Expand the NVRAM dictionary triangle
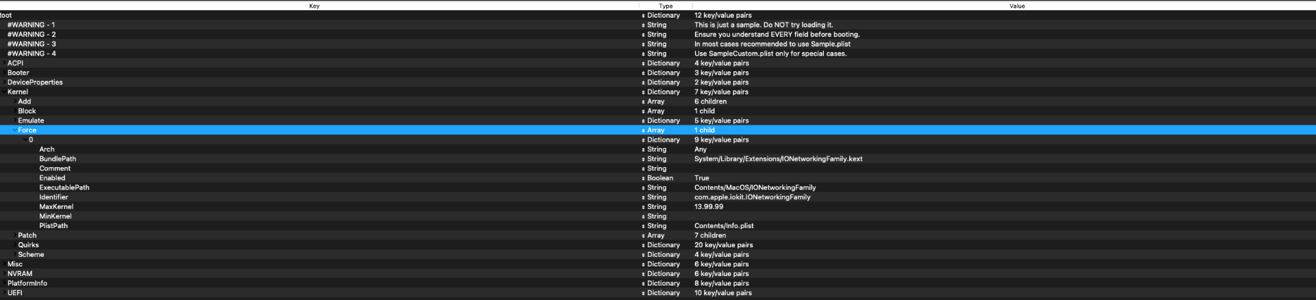The width and height of the screenshot is (1316, 300). coord(3,274)
